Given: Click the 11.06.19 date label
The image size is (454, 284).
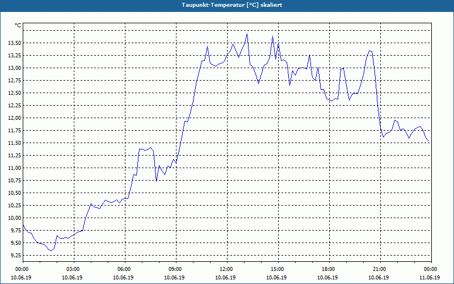Looking at the screenshot, I should [x=430, y=277].
